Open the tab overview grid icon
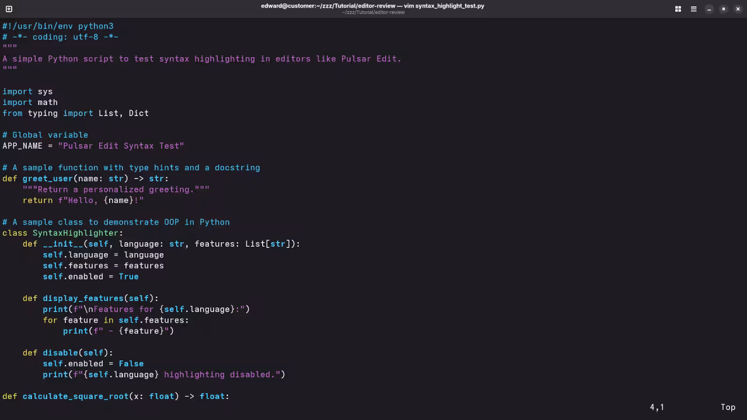 tap(678, 9)
